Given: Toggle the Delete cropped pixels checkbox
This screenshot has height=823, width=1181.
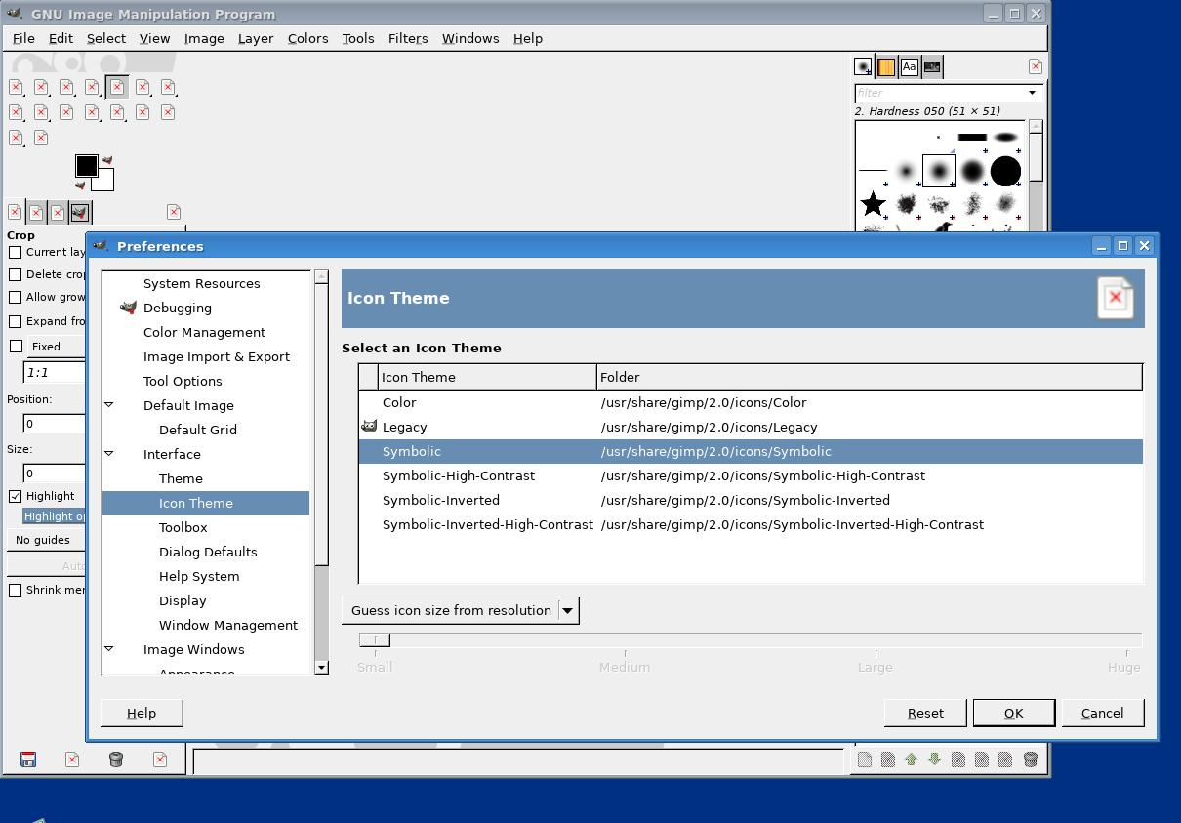Looking at the screenshot, I should (16, 274).
